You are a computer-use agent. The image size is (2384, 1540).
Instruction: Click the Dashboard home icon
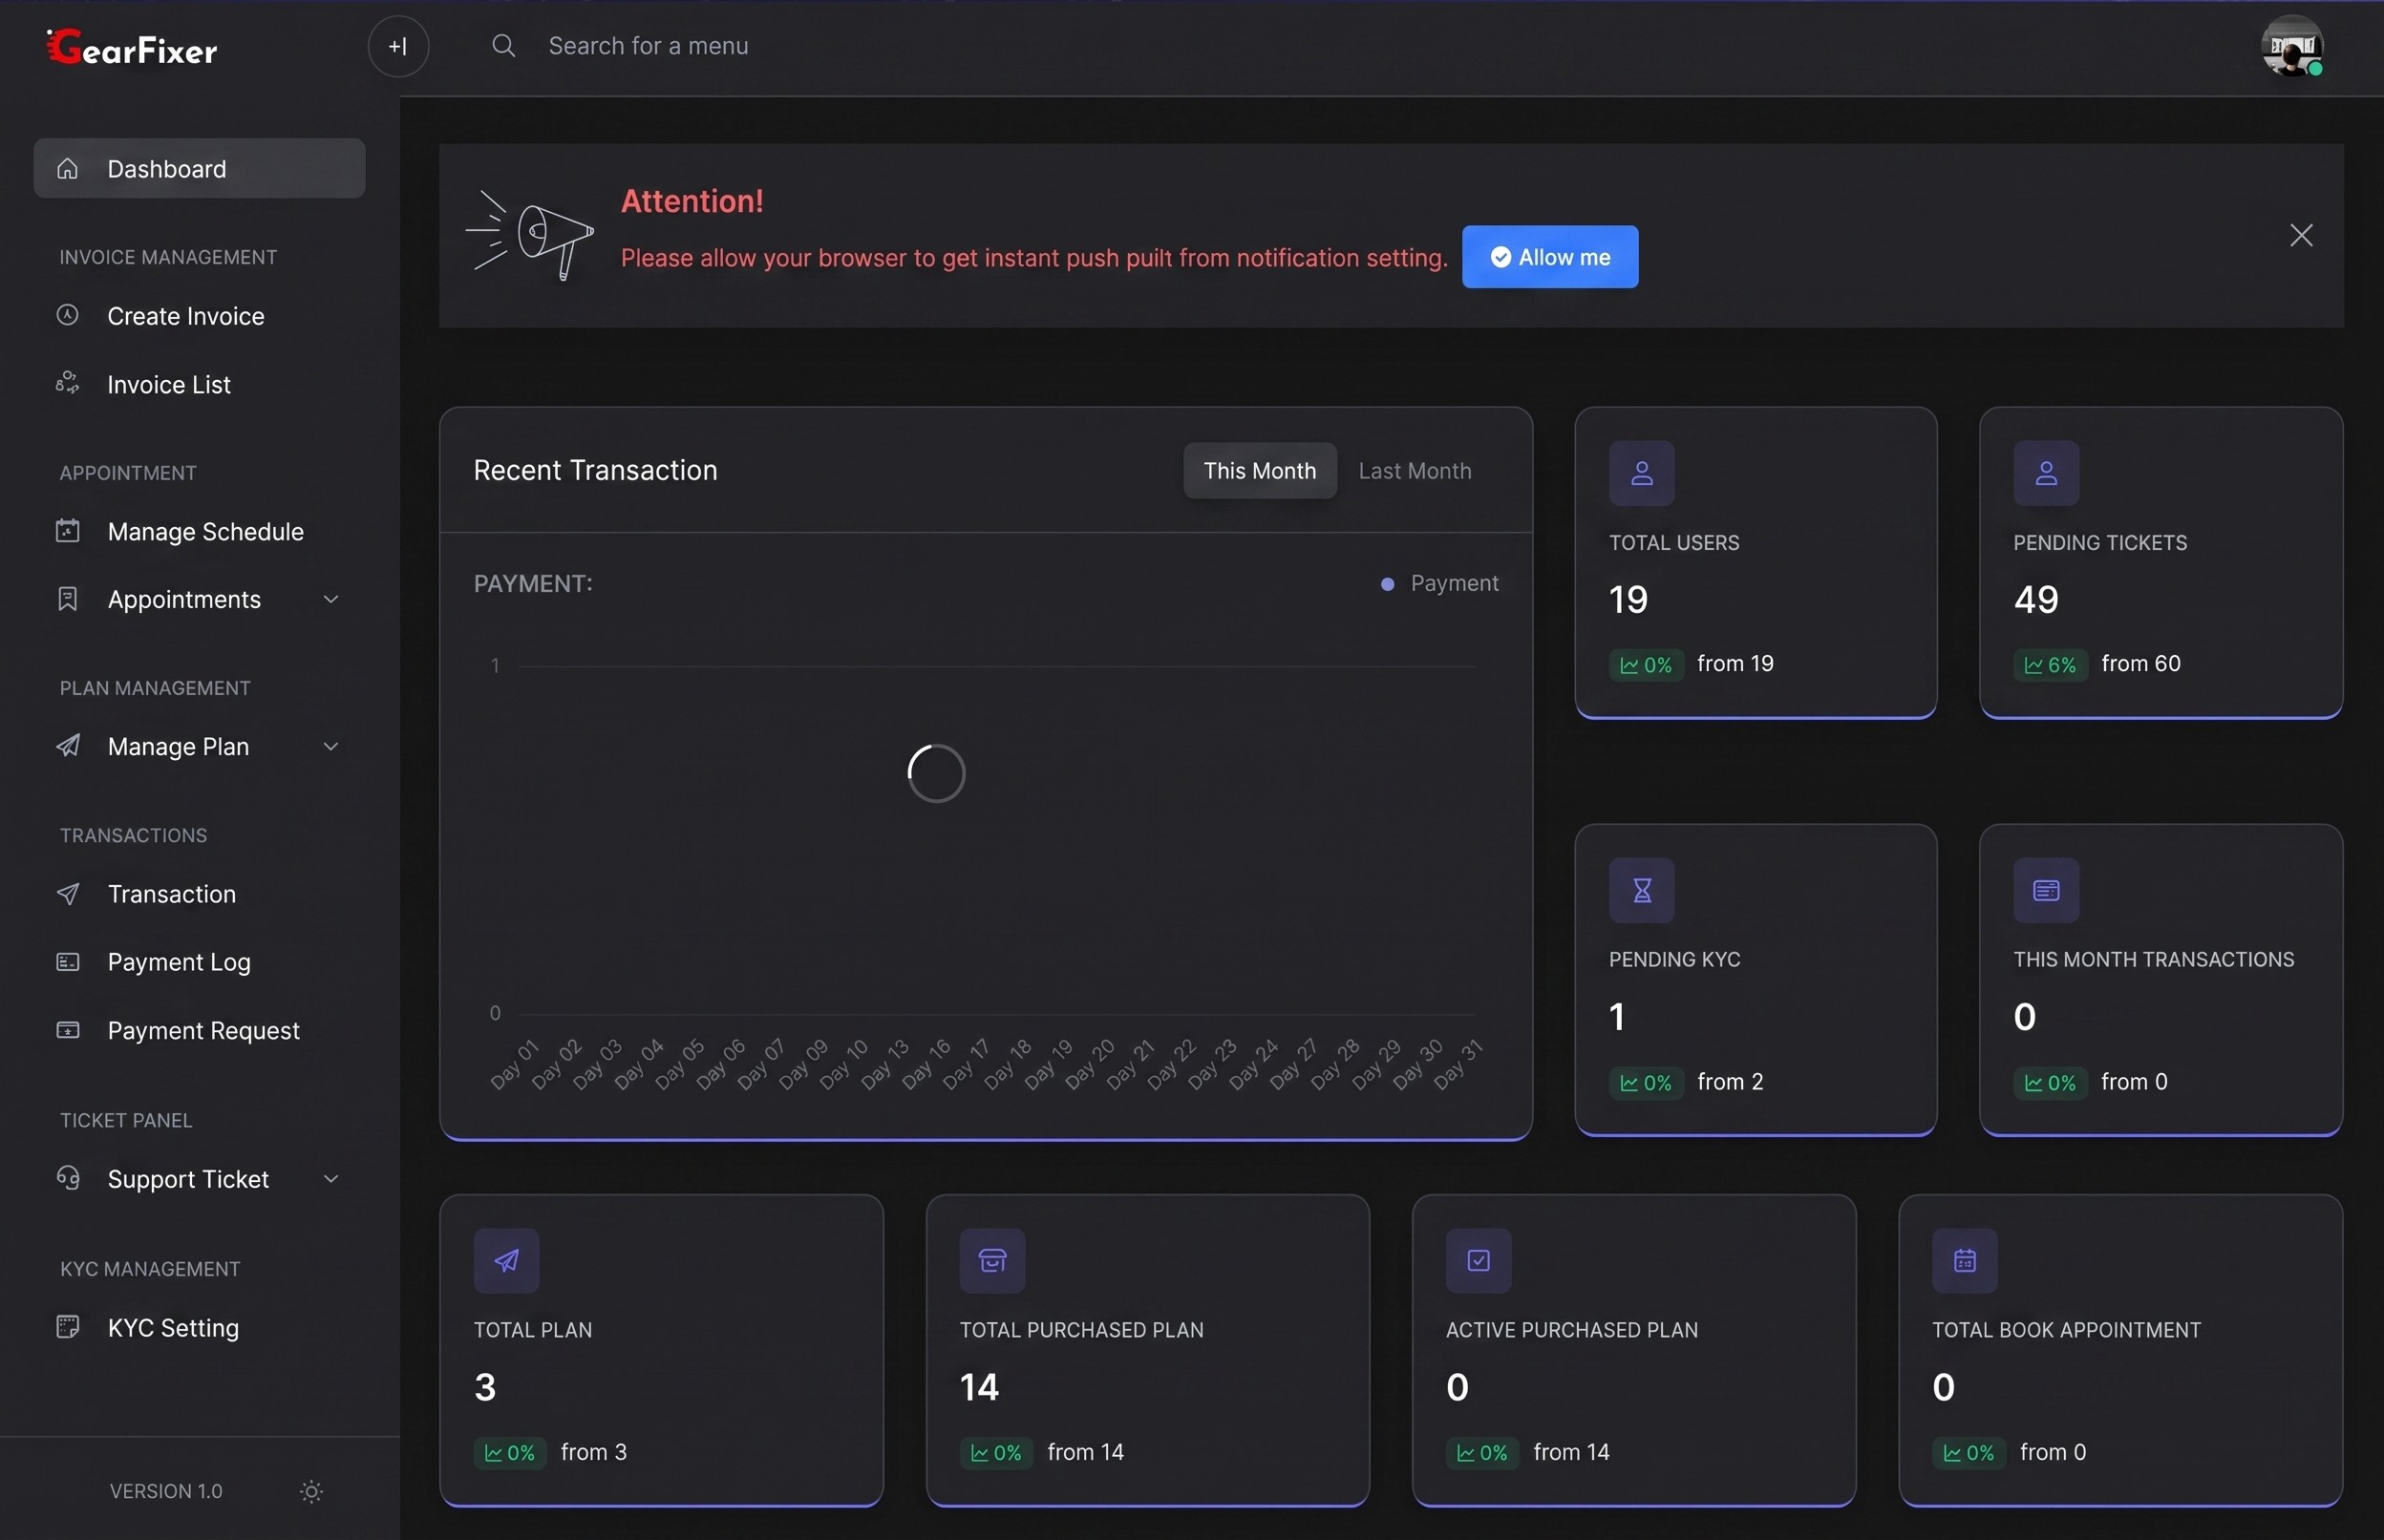pos(67,168)
